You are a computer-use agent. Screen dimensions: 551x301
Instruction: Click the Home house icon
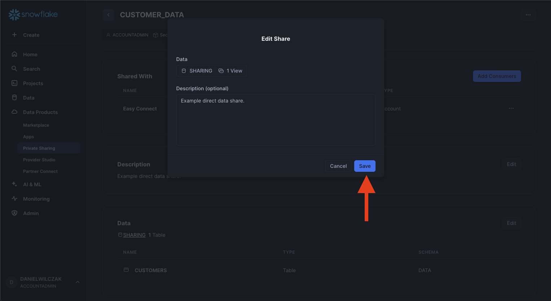[x=14, y=54]
